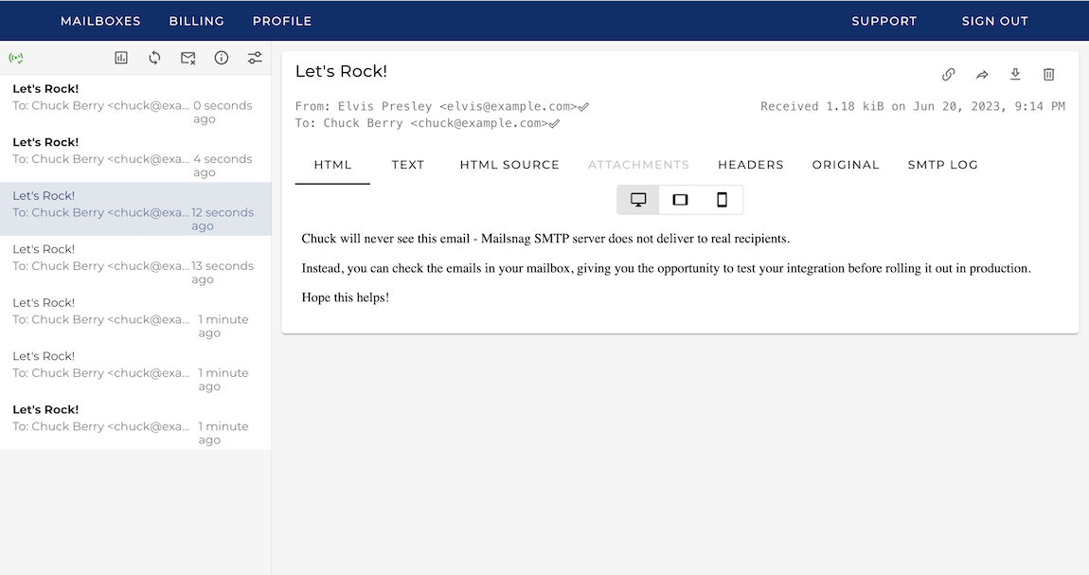Open the message received 4 seconds ago
The height and width of the screenshot is (575, 1089).
click(x=135, y=156)
